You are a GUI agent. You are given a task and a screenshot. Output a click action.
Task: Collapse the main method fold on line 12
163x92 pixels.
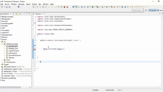[x=36, y=40]
